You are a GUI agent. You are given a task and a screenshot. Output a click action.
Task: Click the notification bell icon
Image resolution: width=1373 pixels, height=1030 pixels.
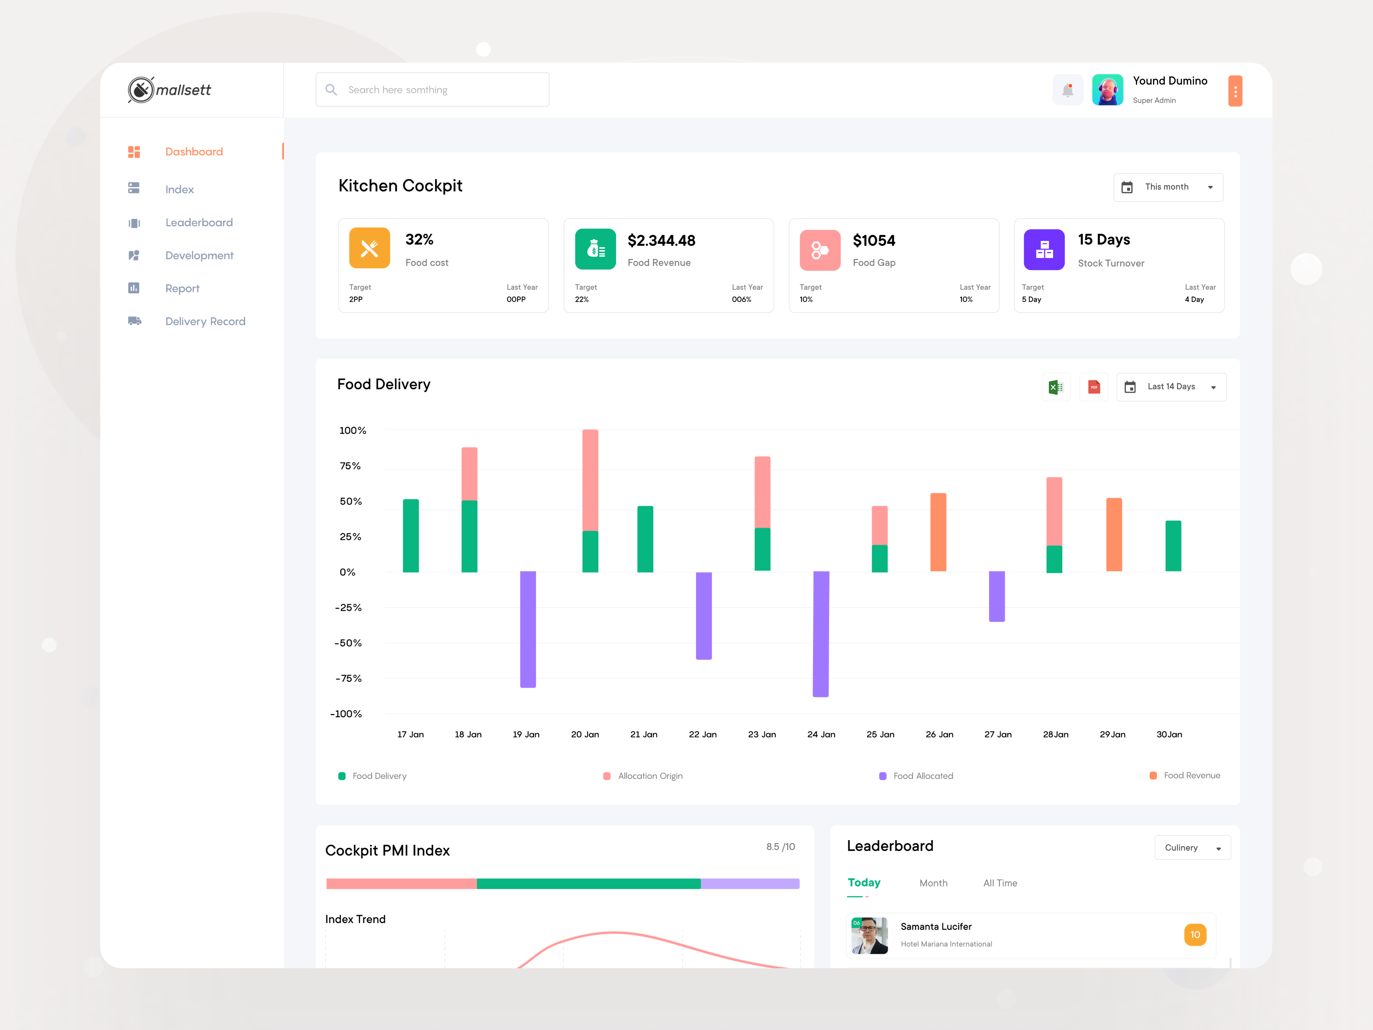tap(1068, 90)
